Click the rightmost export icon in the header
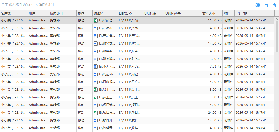This screenshot has width=279, height=132. [274, 5]
